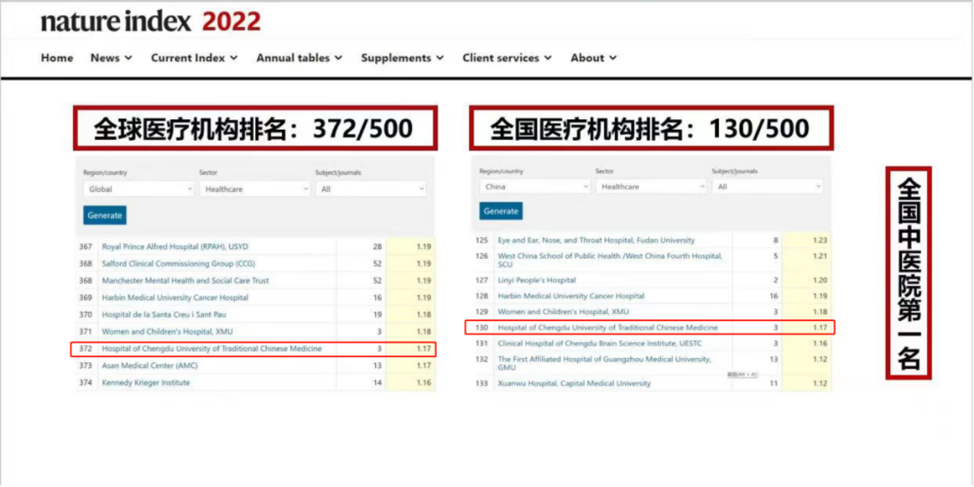Select rank number 367 in the Global table
The width and height of the screenshot is (974, 487).
coord(86,246)
